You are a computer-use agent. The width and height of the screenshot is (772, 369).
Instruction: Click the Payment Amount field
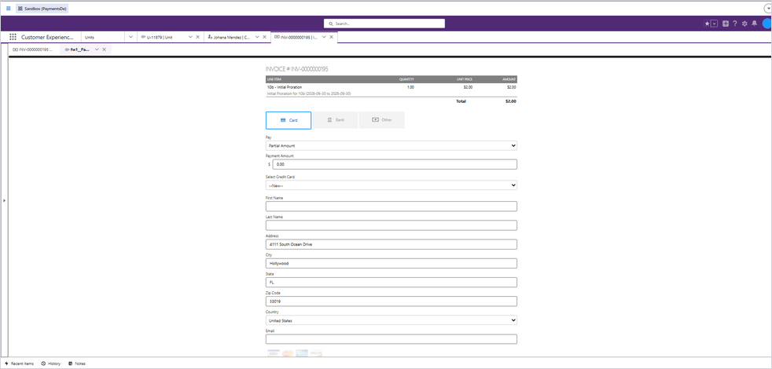pyautogui.click(x=395, y=164)
